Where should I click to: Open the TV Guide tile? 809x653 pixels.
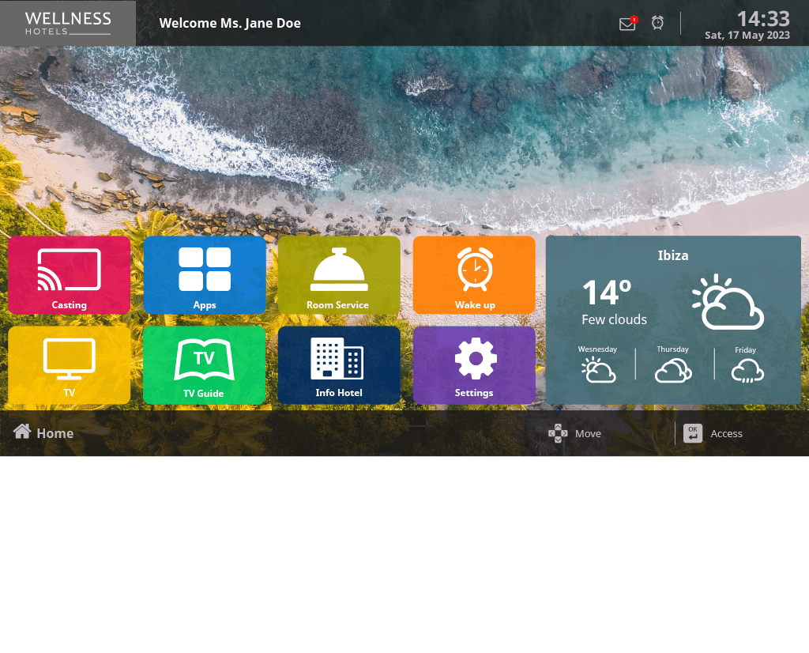(x=205, y=365)
